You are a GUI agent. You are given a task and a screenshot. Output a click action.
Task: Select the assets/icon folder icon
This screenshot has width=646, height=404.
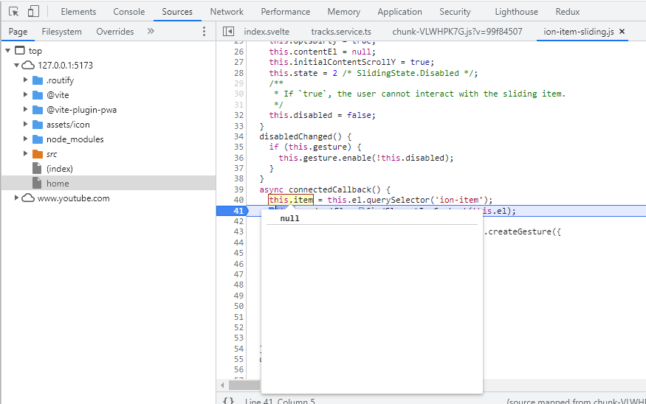coord(38,125)
